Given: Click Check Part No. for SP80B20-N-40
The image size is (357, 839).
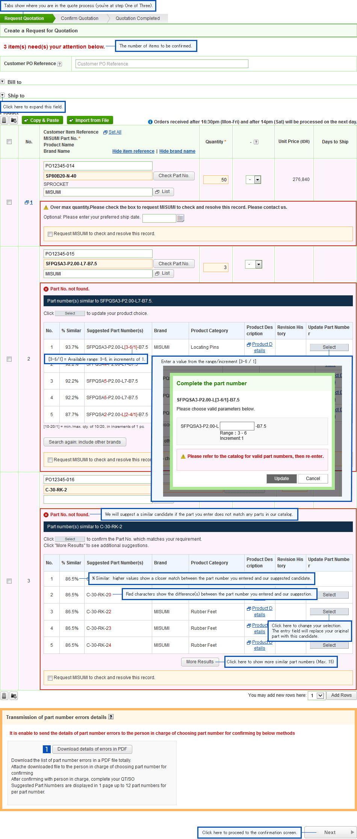Looking at the screenshot, I should (x=174, y=176).
